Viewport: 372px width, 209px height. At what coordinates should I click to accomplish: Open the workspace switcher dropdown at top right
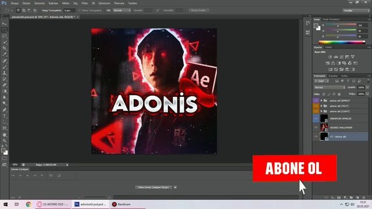pyautogui.click(x=356, y=10)
